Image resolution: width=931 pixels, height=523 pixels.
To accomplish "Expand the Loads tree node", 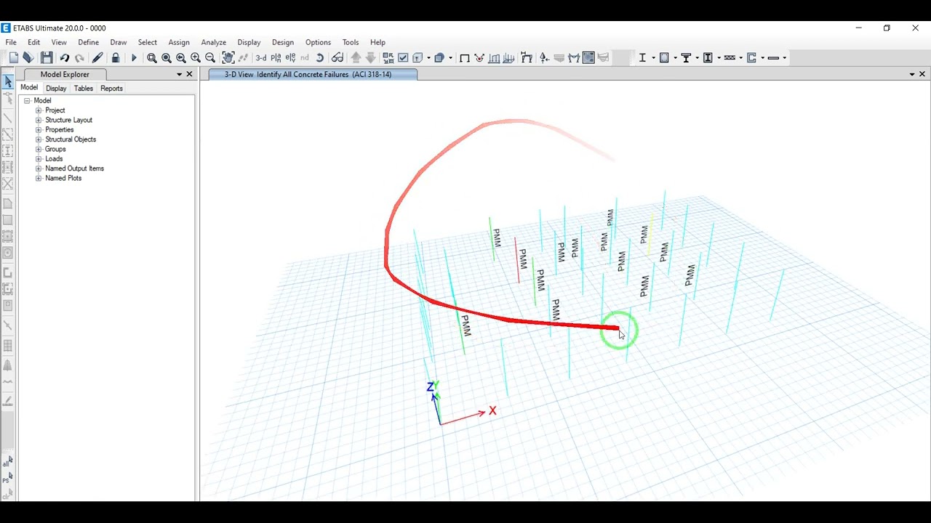I will [39, 159].
